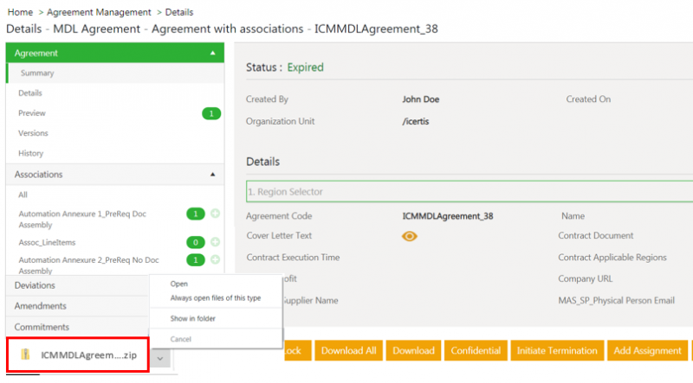
Task: Open Summary in the Agreement panel
Action: point(37,73)
